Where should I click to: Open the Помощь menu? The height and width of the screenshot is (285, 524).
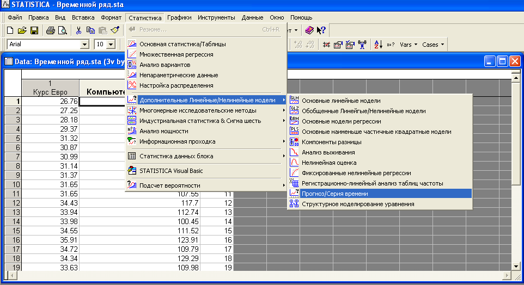(301, 17)
